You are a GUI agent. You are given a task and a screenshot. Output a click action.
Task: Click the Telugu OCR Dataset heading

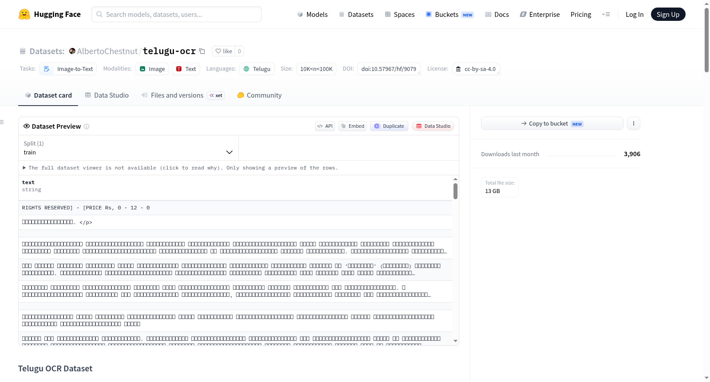tap(55, 368)
